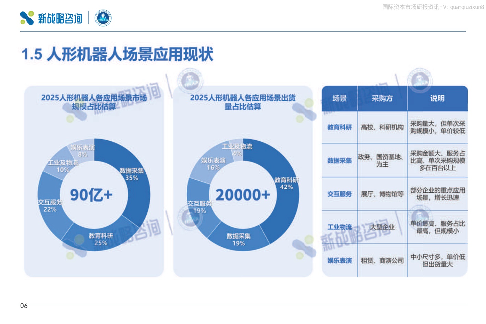Click the 20000+ center value
This screenshot has height=324, width=486.
tap(243, 195)
